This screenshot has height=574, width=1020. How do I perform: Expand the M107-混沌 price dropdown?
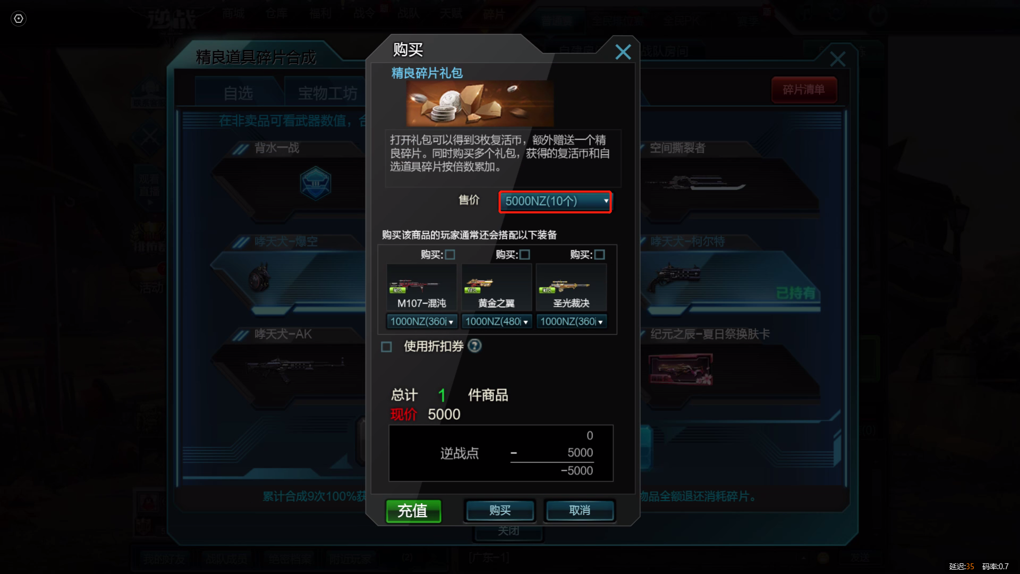tap(422, 322)
